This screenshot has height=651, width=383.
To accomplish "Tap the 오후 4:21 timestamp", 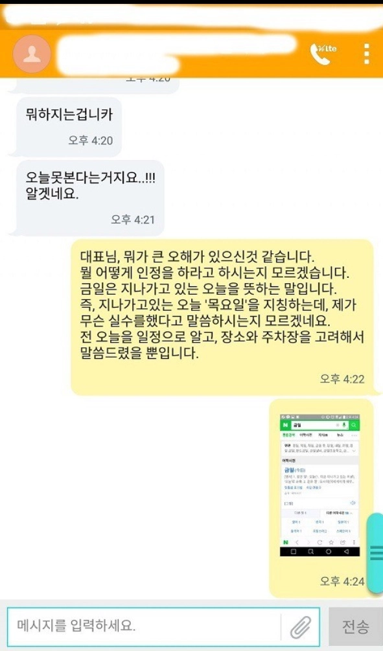I will tap(132, 220).
